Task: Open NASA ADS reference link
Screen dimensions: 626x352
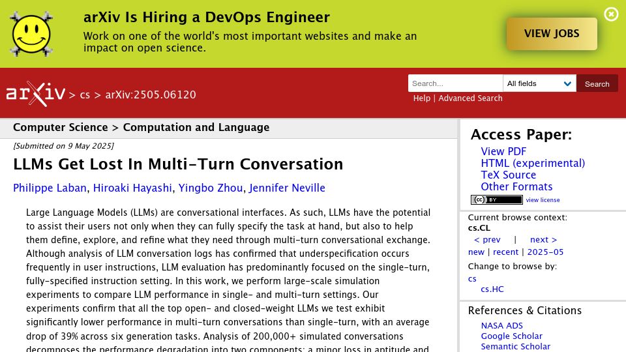Action: tap(501, 326)
